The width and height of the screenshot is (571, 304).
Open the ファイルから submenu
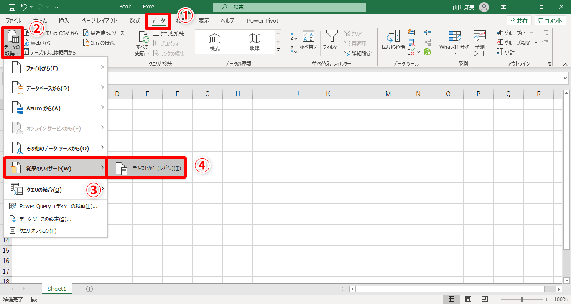click(56, 68)
